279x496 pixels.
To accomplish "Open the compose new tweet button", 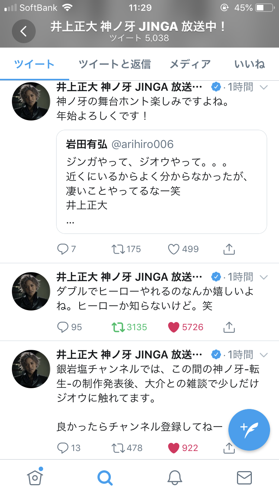I will 249,429.
